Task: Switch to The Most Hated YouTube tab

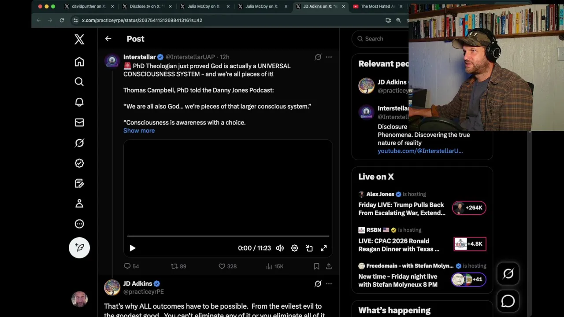Action: [377, 7]
